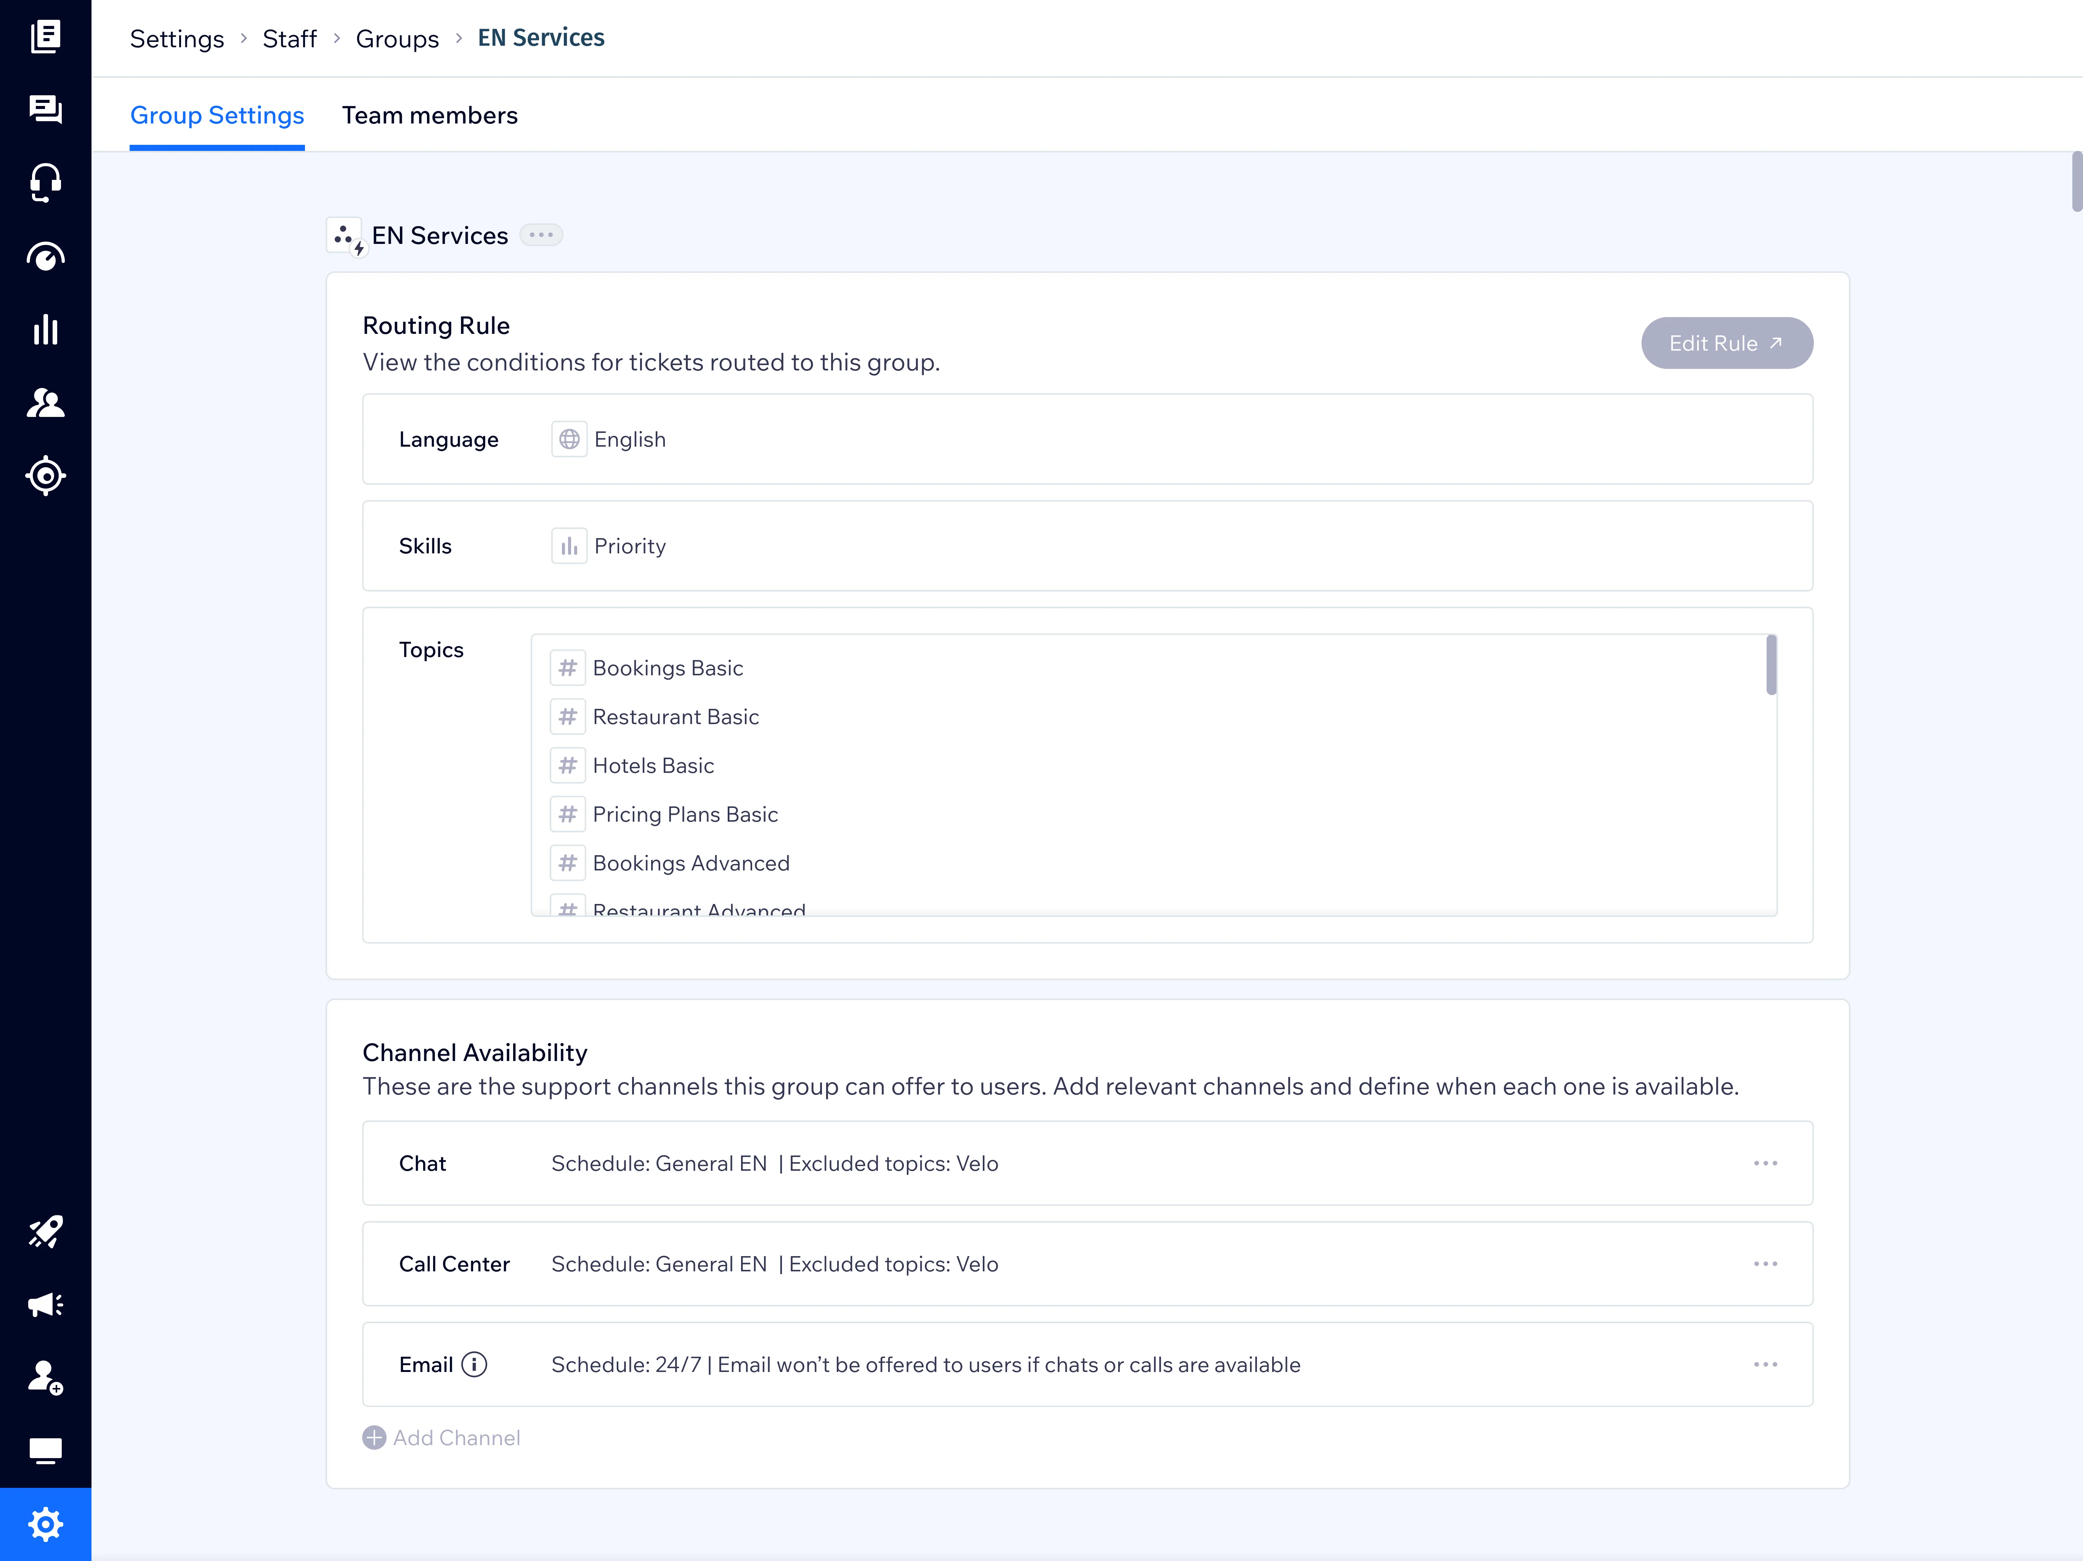Click the globe icon beside English
Viewport: 2083px width, 1561px height.
click(x=569, y=440)
